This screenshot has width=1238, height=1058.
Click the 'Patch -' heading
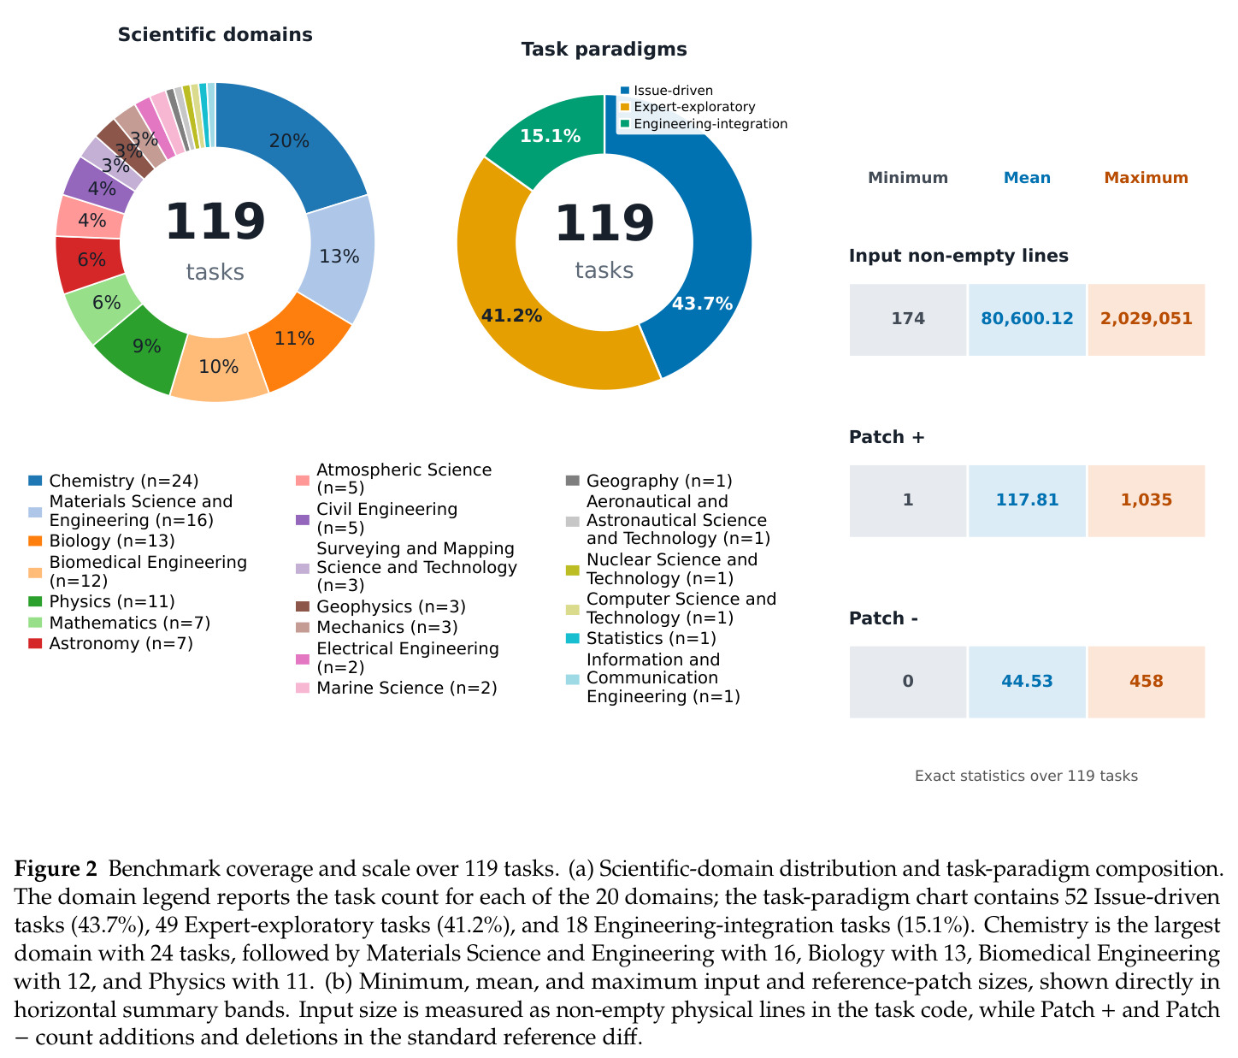tap(883, 618)
